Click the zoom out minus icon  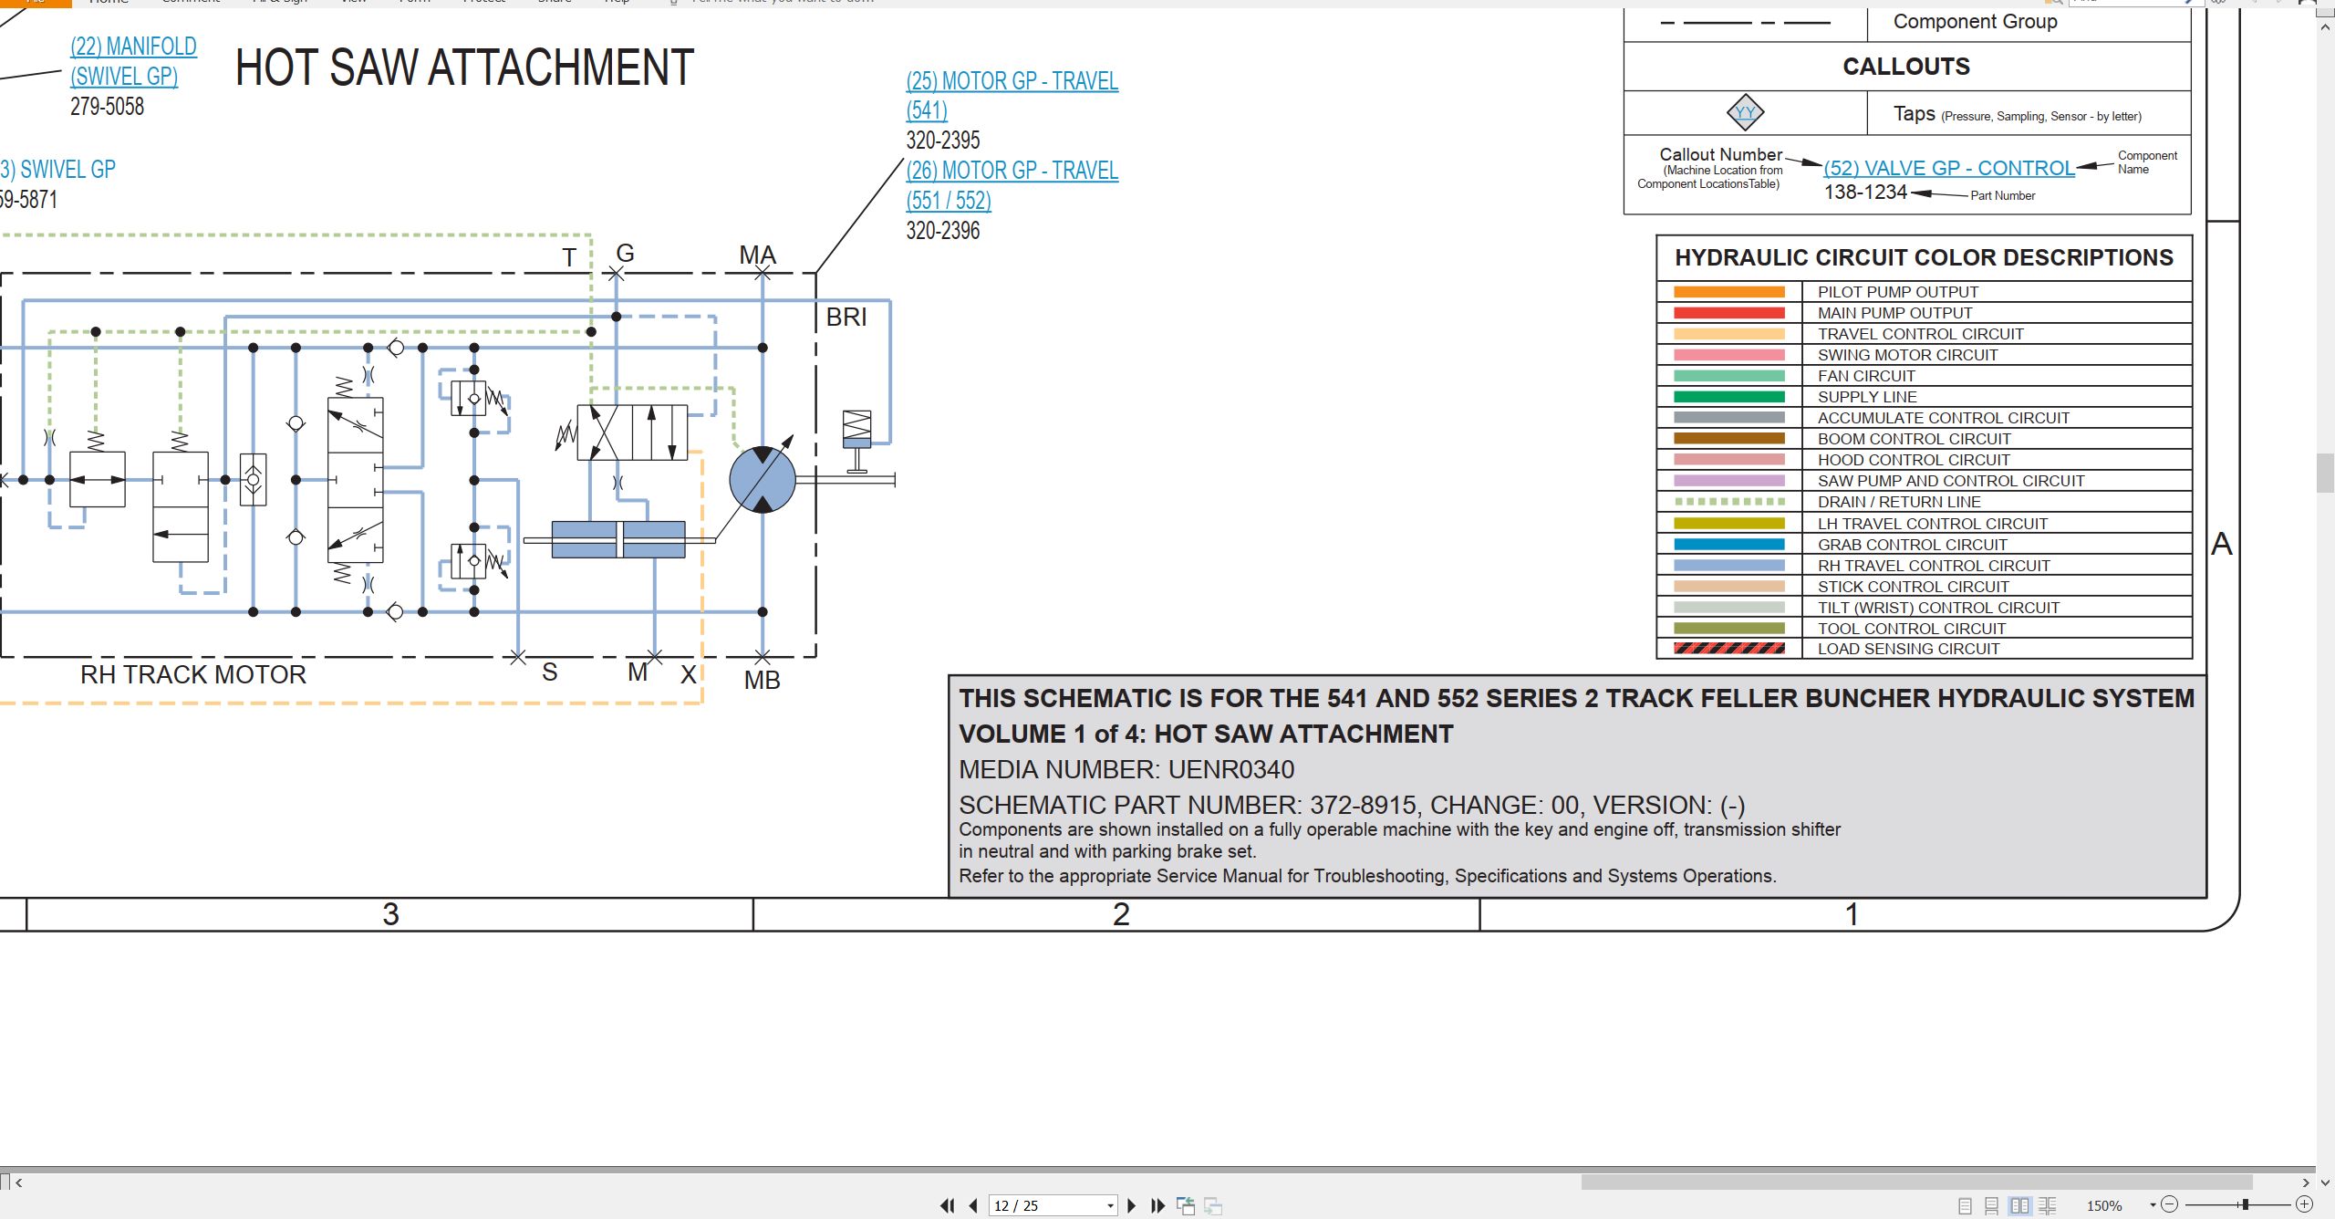click(2170, 1205)
